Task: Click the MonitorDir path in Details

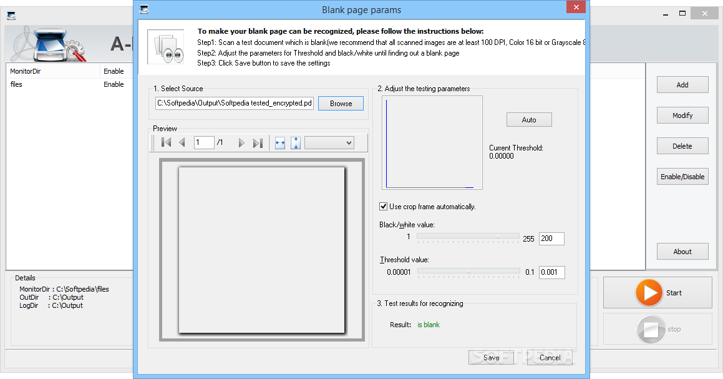Action: [x=64, y=289]
